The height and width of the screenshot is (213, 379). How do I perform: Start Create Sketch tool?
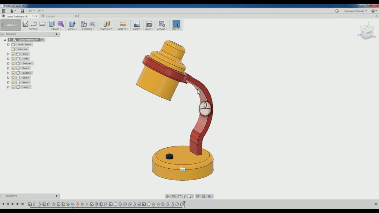click(25, 24)
